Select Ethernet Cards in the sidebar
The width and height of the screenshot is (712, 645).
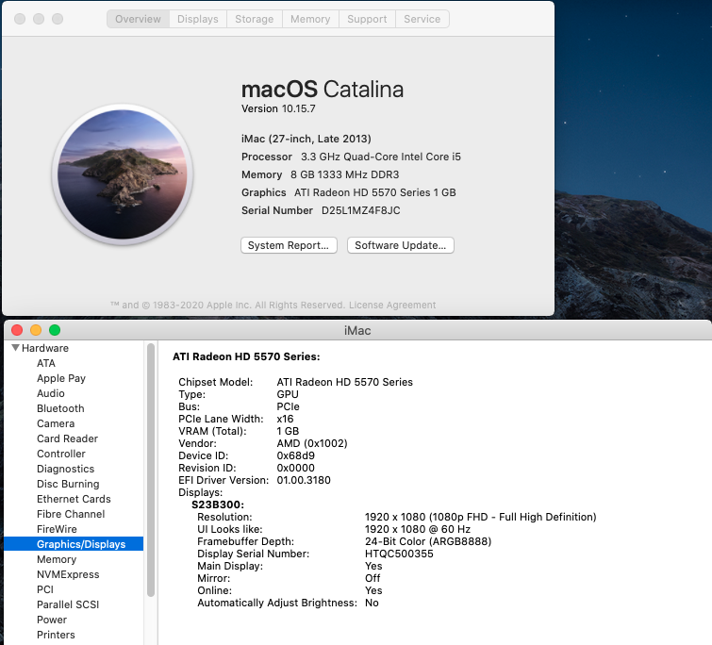[74, 499]
